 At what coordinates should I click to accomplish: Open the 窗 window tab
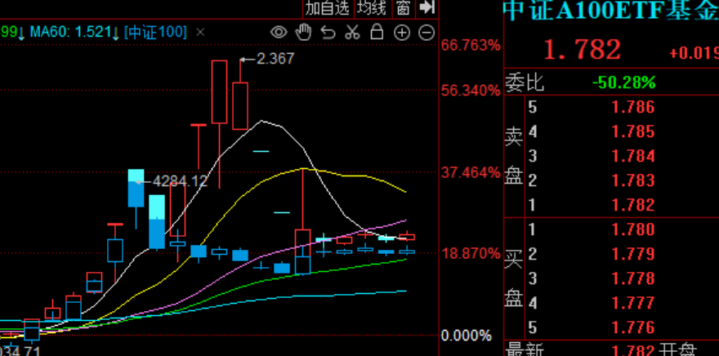(x=403, y=8)
